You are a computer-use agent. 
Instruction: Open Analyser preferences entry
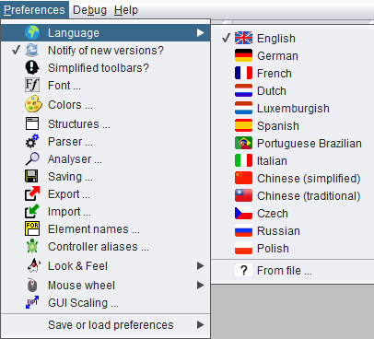[x=106, y=158]
